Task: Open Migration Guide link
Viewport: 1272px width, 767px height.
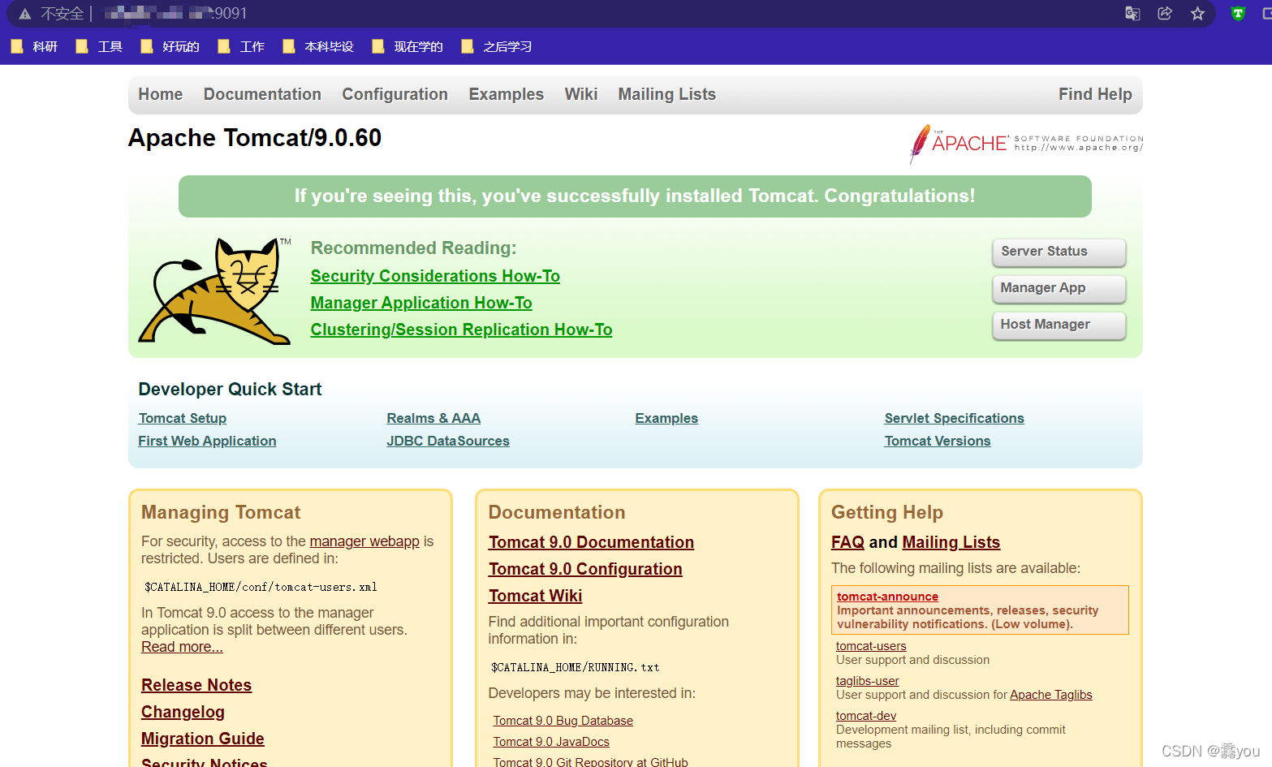Action: click(203, 739)
